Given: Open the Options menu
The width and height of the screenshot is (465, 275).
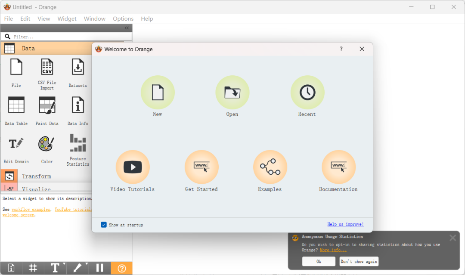Looking at the screenshot, I should coord(123,19).
